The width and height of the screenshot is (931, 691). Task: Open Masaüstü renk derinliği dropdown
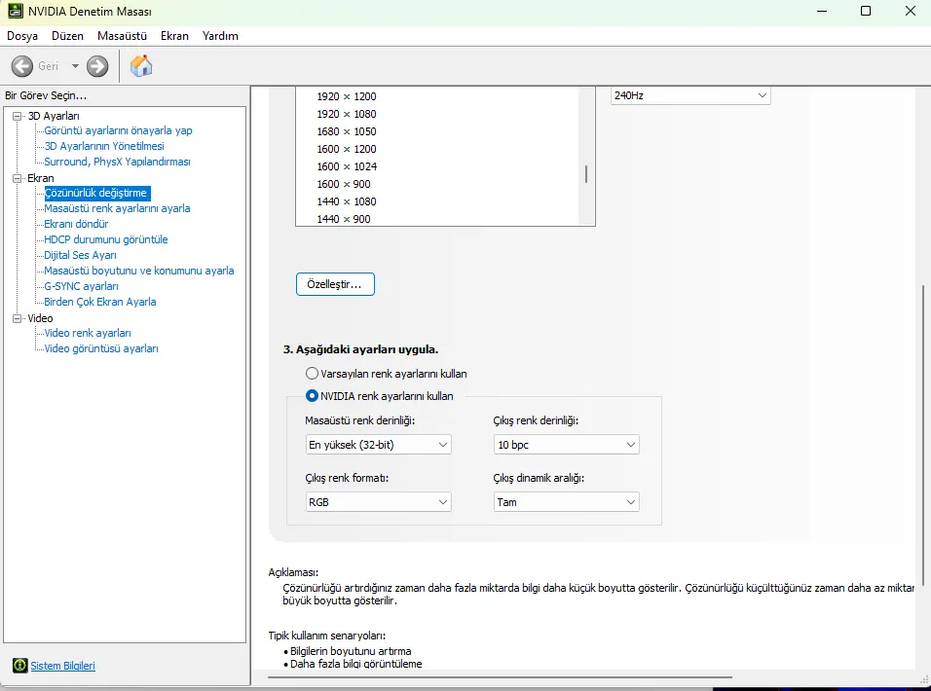pos(378,445)
